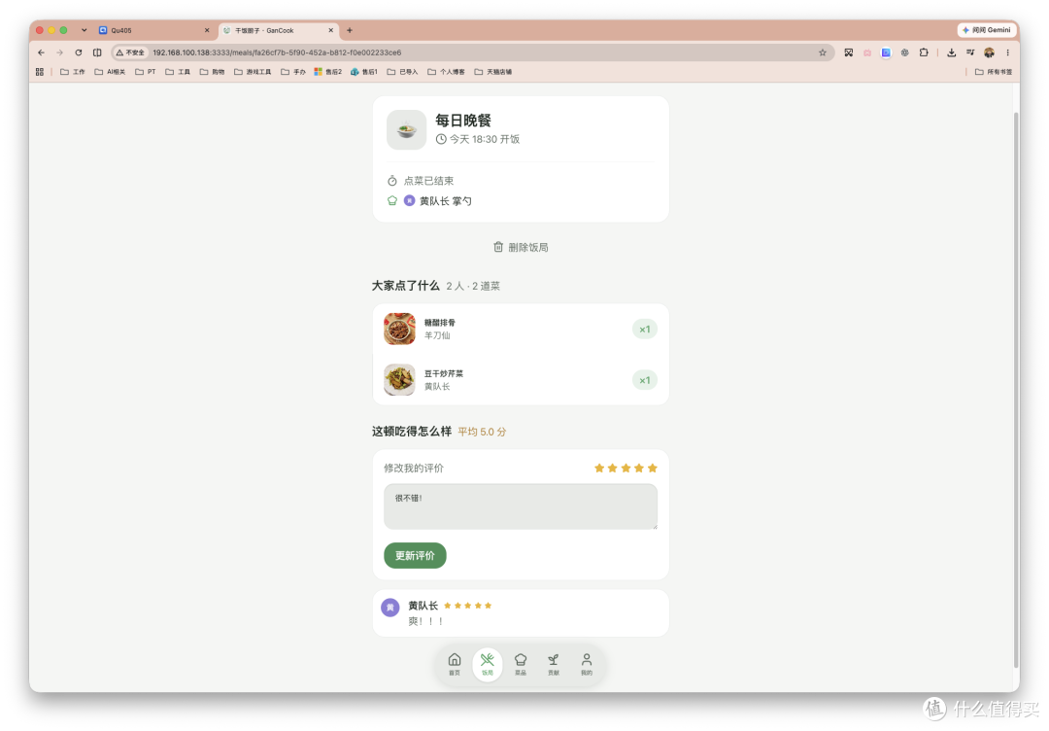This screenshot has width=1049, height=731.
Task: Bookmark this page with the star icon
Action: pos(823,52)
